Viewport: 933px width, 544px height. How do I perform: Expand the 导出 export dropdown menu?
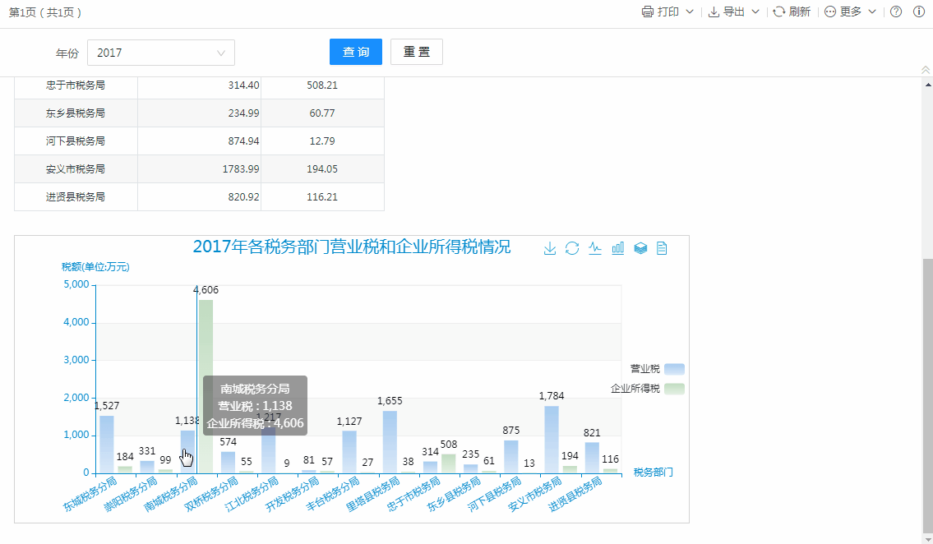pos(734,12)
